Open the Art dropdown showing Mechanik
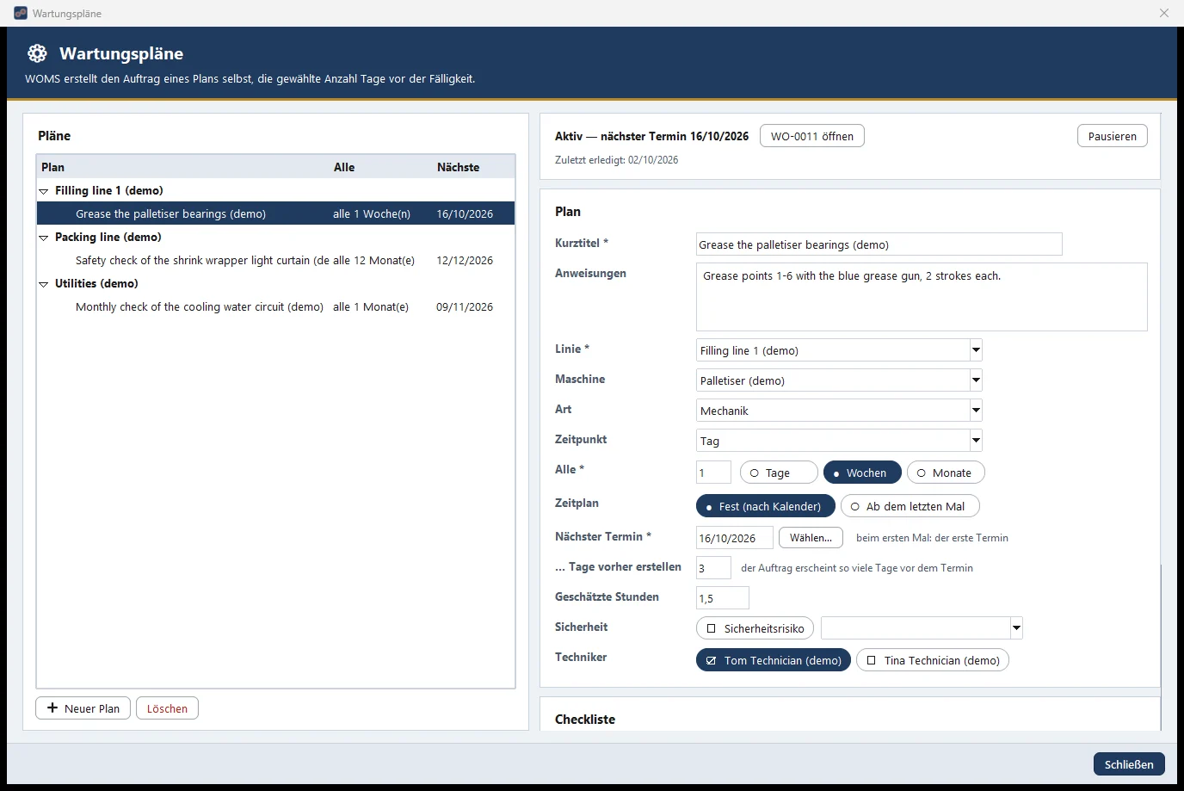 (x=976, y=411)
